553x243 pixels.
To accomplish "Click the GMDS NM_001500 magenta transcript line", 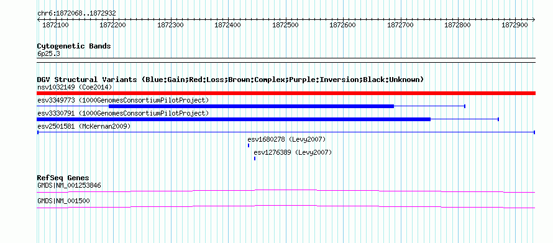I will (x=286, y=206).
